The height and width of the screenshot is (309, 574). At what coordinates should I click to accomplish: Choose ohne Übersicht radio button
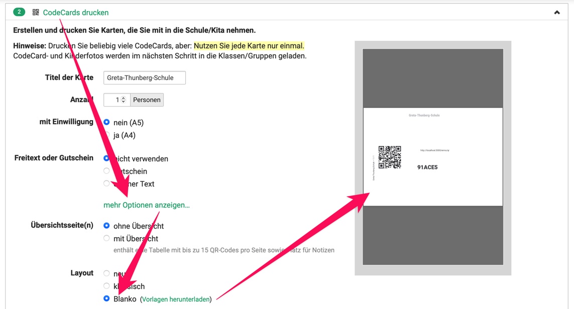coord(106,226)
